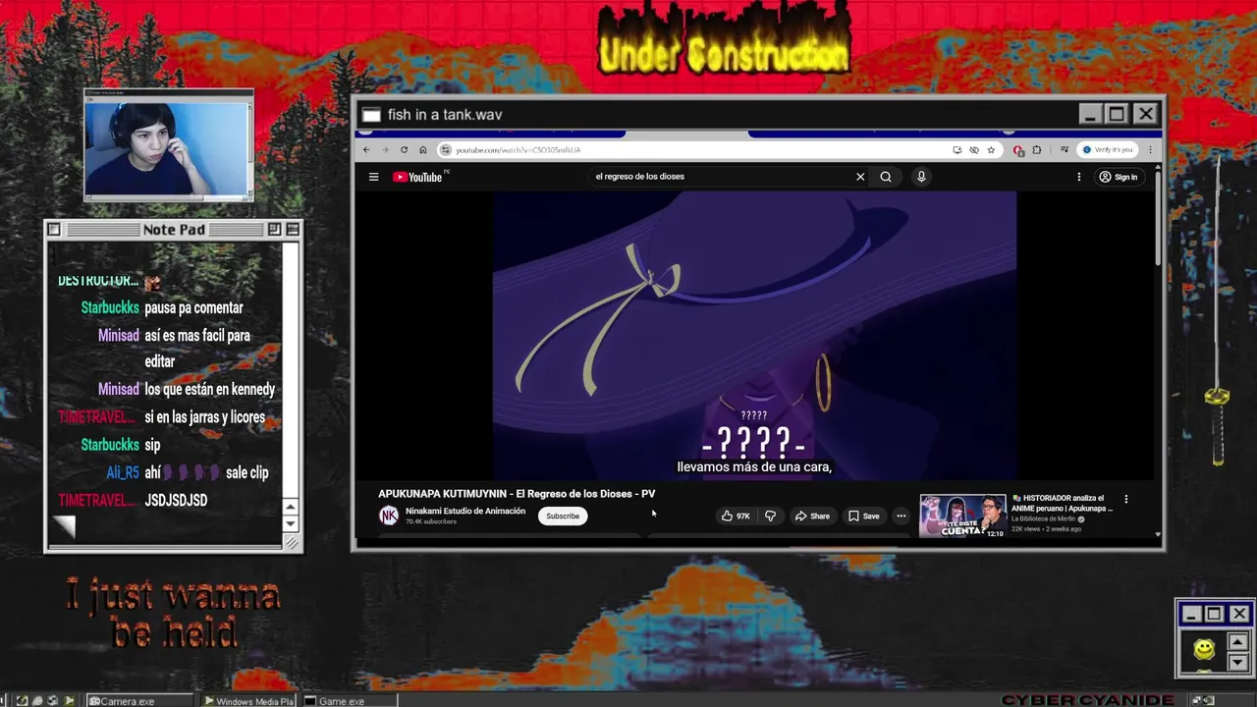Save the video to a playlist
The height and width of the screenshot is (707, 1257).
pos(864,516)
